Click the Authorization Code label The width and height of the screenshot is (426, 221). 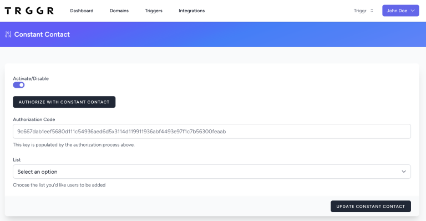tap(34, 119)
